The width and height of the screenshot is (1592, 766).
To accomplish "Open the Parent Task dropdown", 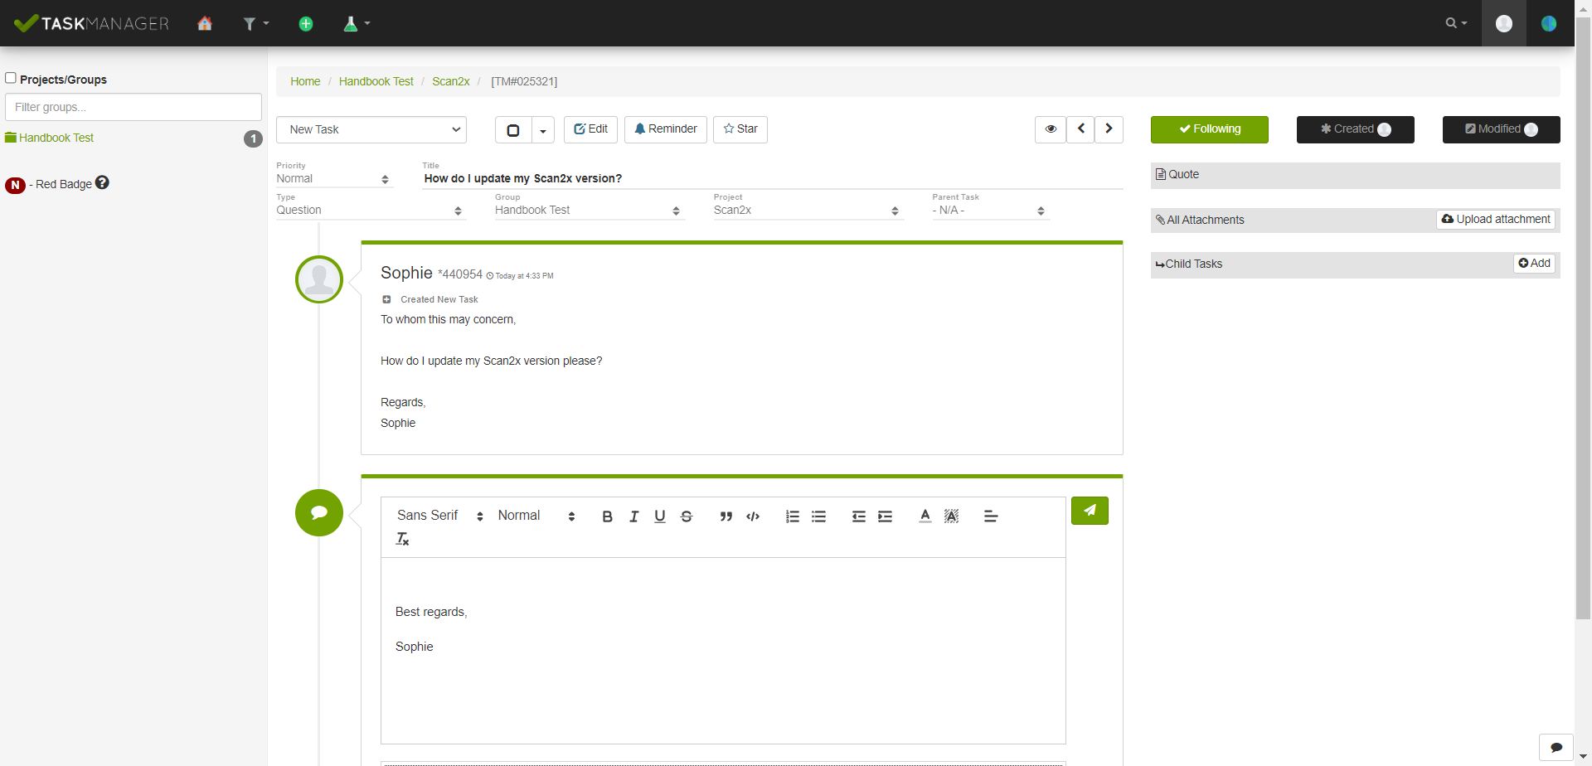I will [x=991, y=210].
